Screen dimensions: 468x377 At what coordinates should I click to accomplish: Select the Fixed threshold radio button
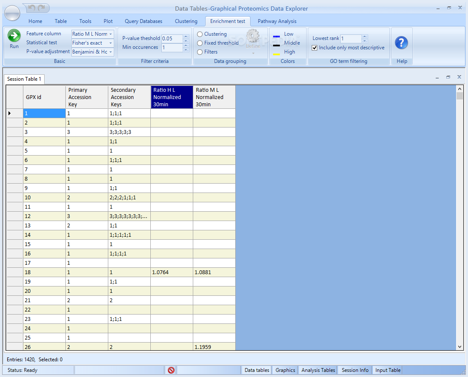pyautogui.click(x=200, y=43)
